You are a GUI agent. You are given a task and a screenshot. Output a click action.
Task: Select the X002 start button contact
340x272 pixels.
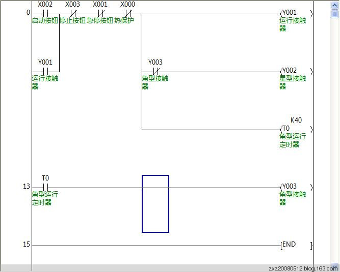(x=45, y=13)
